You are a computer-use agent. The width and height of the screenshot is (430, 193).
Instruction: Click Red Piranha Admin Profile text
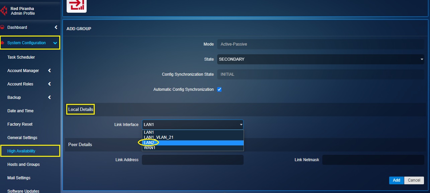pyautogui.click(x=23, y=11)
